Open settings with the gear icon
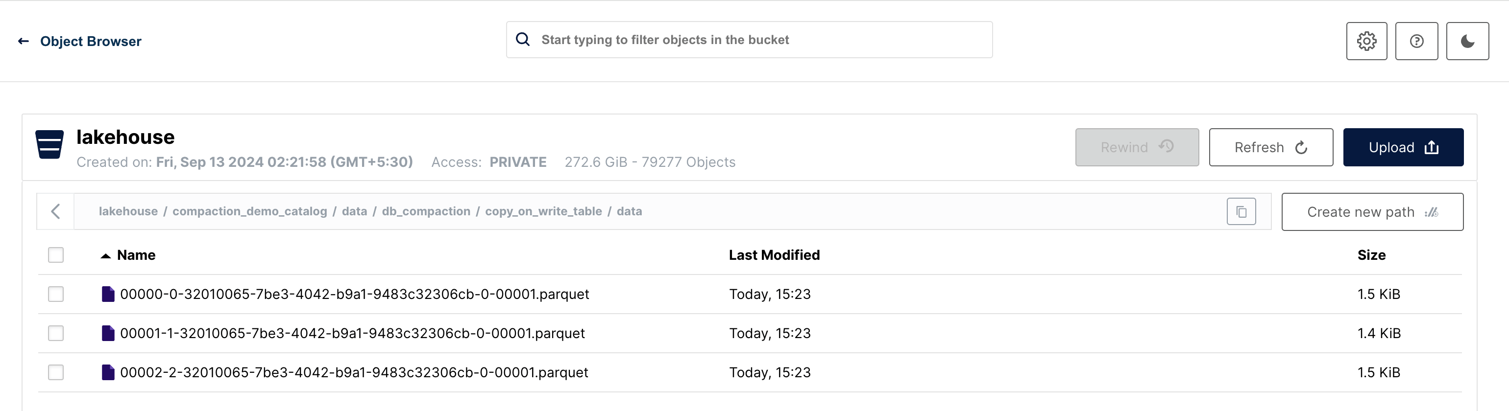 [x=1366, y=41]
